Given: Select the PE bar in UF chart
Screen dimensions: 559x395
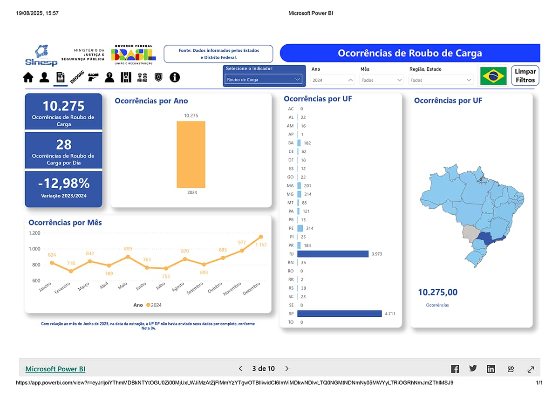Looking at the screenshot, I should coord(300,228).
